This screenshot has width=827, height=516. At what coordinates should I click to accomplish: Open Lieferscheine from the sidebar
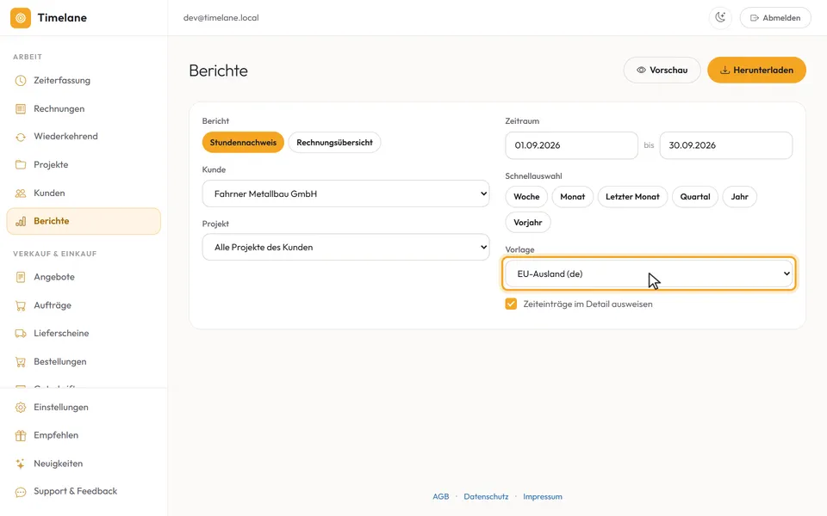pos(84,334)
